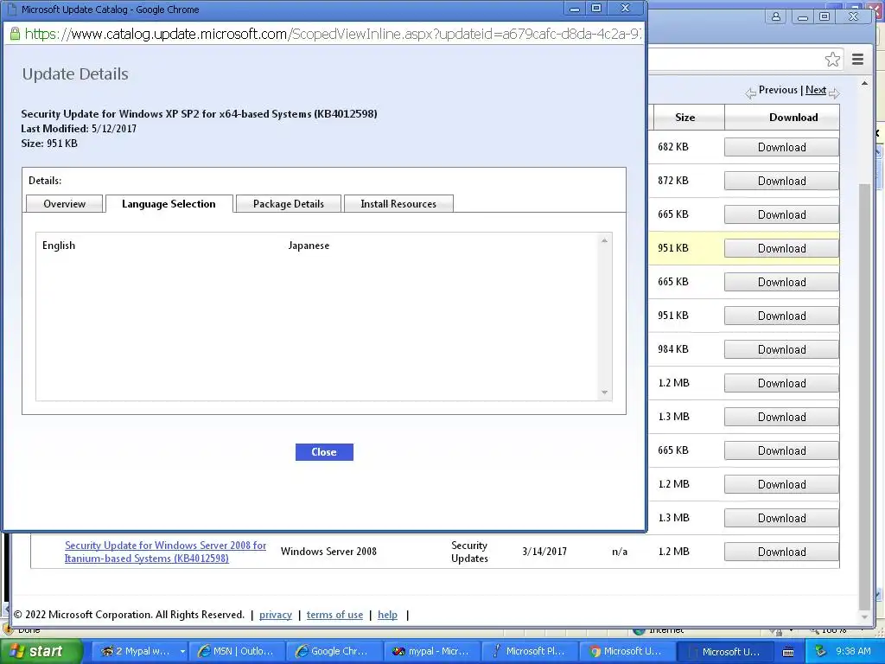Switch to Microsoft Update Chrome taskbar item
This screenshot has width=885, height=664.
click(x=626, y=652)
